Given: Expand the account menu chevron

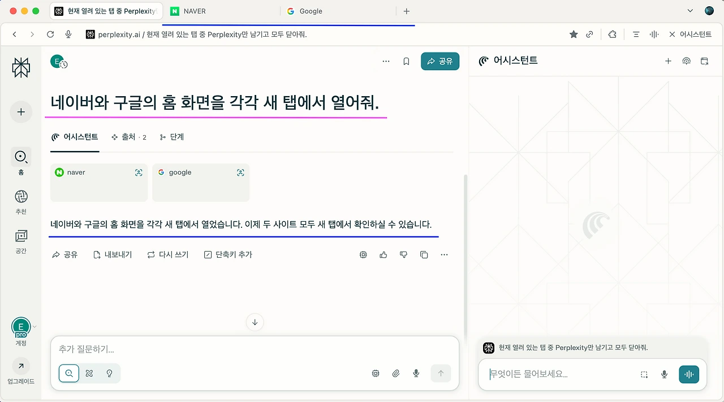Looking at the screenshot, I should point(35,327).
